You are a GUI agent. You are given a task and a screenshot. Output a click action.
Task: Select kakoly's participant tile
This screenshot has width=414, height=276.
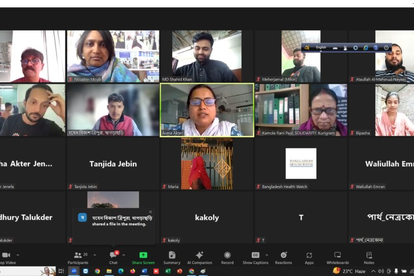pos(207,217)
